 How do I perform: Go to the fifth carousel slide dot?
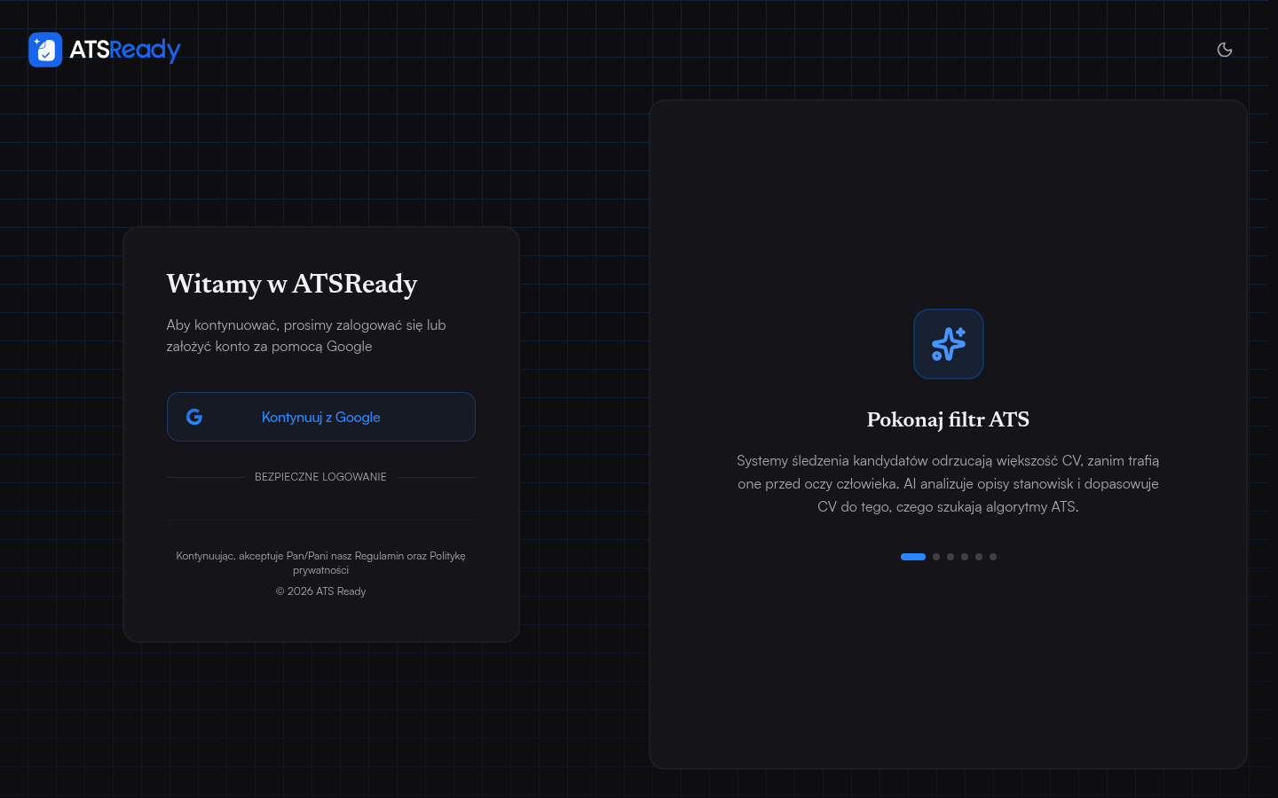(x=979, y=557)
